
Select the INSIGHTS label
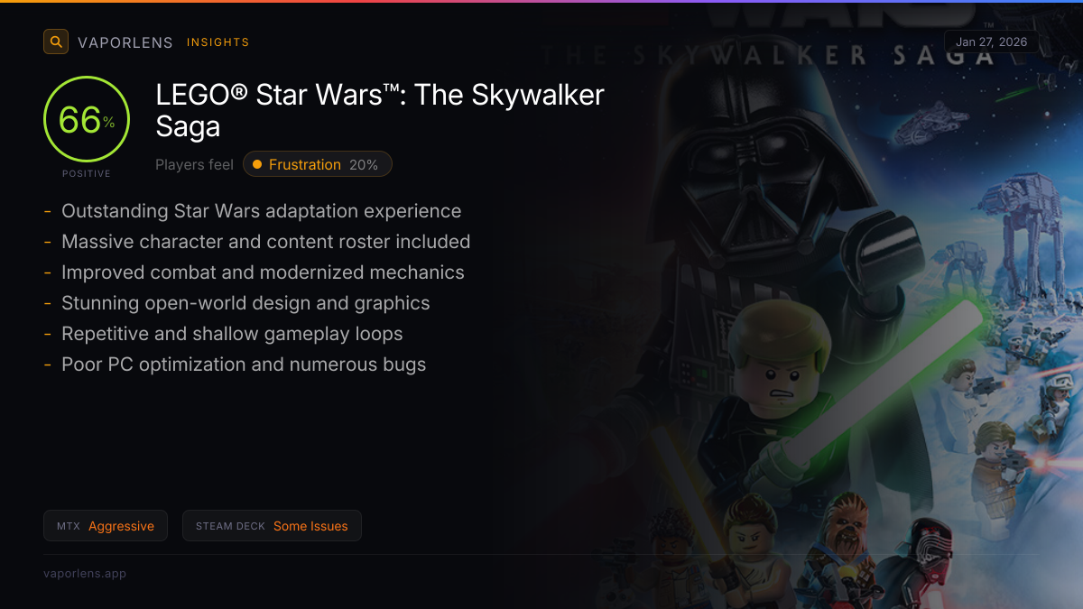coord(218,42)
